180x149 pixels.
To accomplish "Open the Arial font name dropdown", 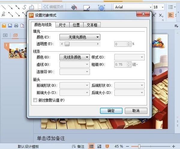I will tap(151, 7).
